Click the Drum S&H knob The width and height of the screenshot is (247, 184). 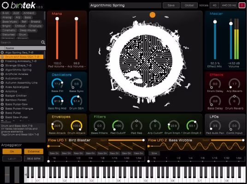tap(76, 101)
